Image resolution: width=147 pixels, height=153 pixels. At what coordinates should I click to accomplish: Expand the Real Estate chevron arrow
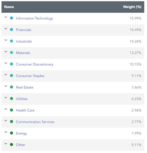click(6, 86)
